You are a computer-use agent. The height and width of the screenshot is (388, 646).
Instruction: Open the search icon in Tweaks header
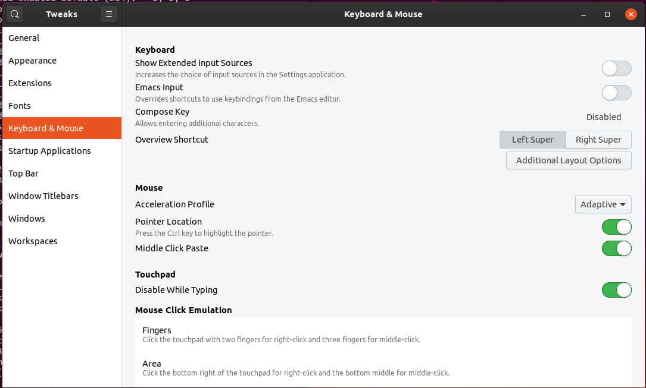[15, 14]
